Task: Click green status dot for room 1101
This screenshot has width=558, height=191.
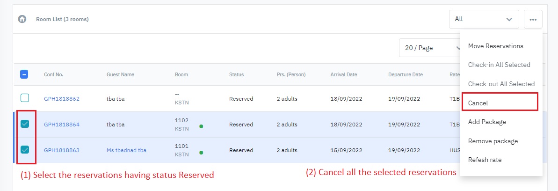Action: coord(201,152)
